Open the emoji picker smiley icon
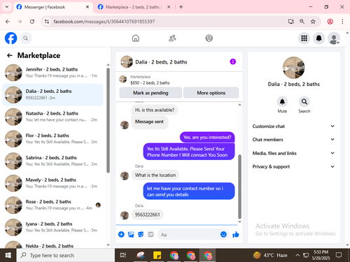Image resolution: width=350 pixels, height=262 pixels. (x=223, y=234)
